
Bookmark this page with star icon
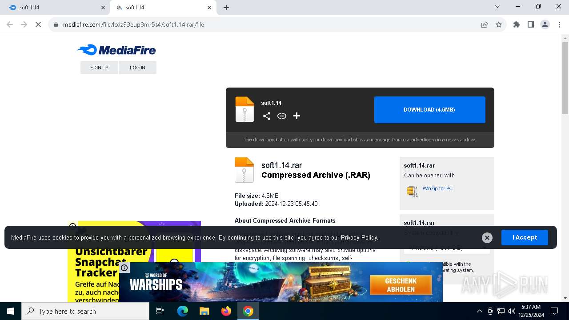[499, 24]
